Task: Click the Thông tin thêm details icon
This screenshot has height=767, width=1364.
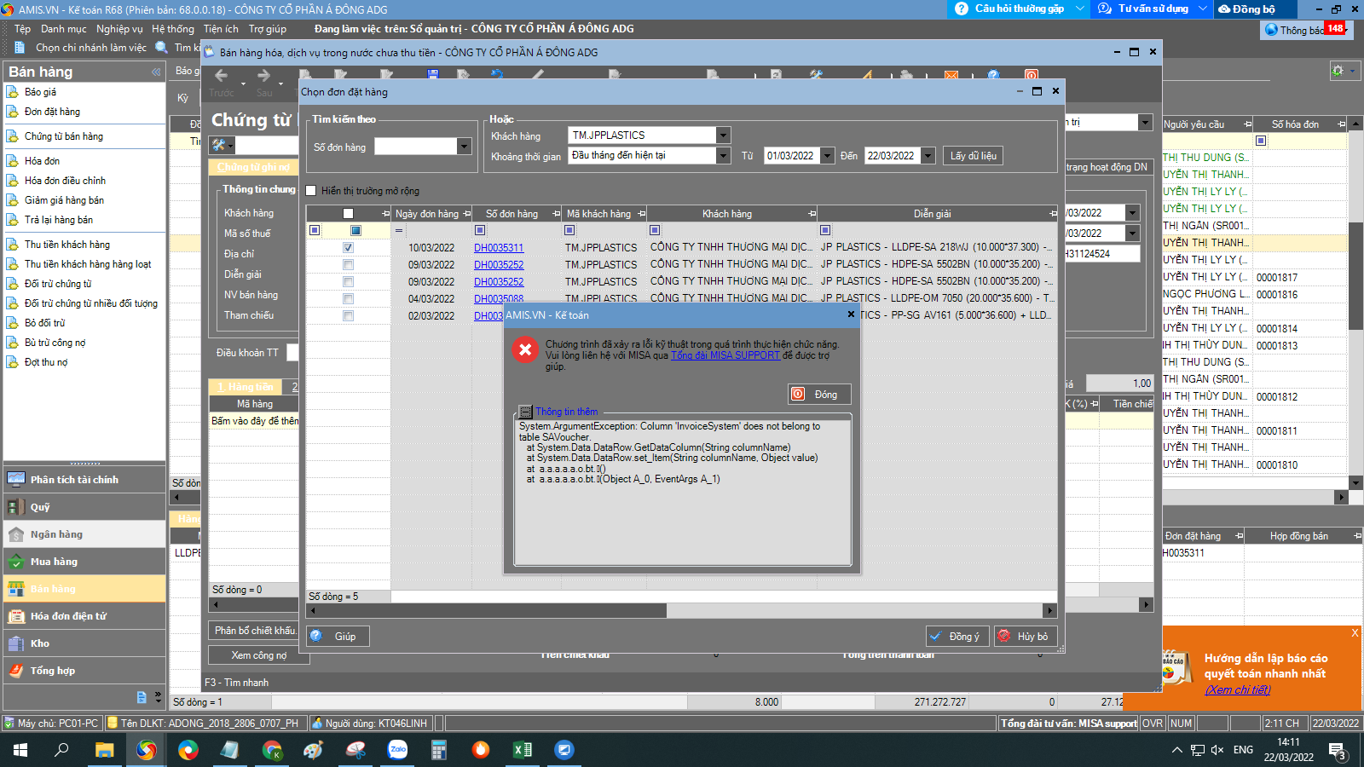Action: point(526,412)
